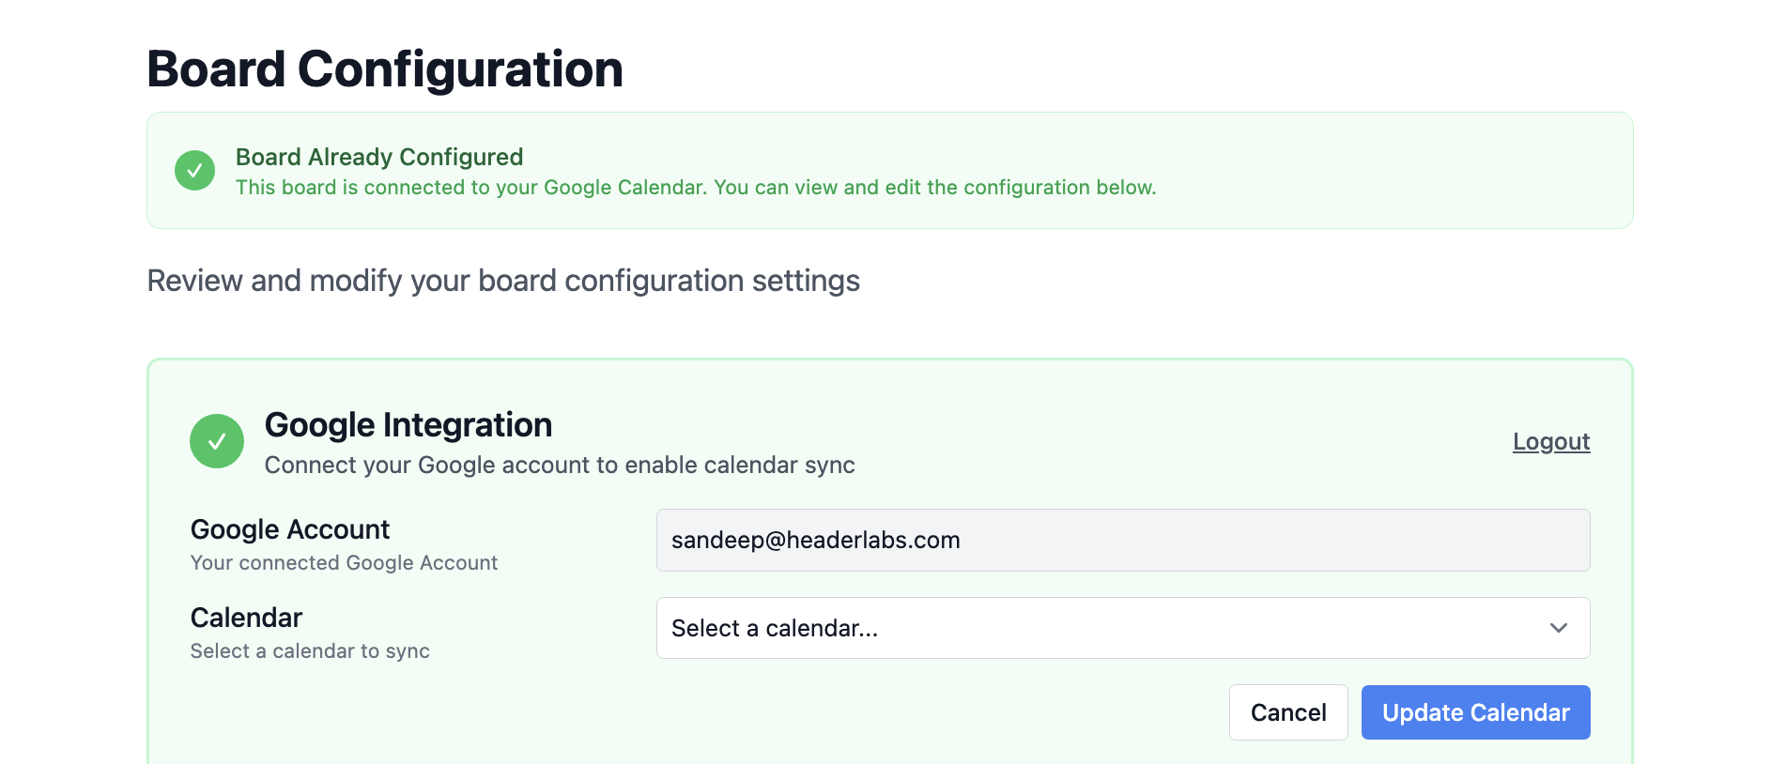Click the Google Account label
Viewport: 1771px width, 764px height.
[x=289, y=528]
